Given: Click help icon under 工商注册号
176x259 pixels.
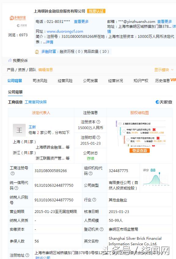Looking at the screenshot, I should click(x=13, y=174).
